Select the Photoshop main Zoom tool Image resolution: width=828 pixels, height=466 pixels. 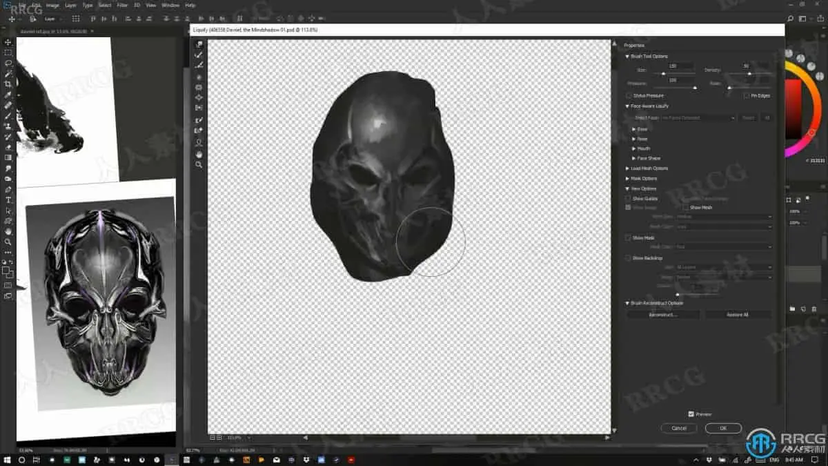[x=8, y=242]
